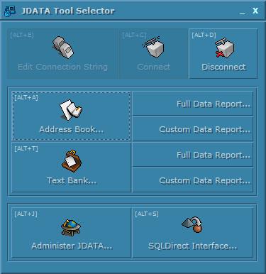
Task: Click the Administer JDATA... label
Action: 72,246
